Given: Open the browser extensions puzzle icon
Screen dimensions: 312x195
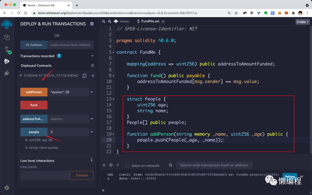Looking at the screenshot, I should [x=293, y=13].
